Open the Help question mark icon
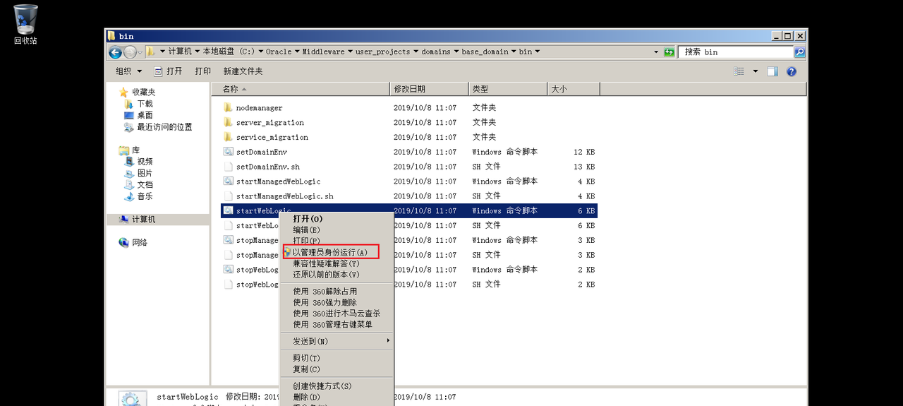 click(x=792, y=71)
